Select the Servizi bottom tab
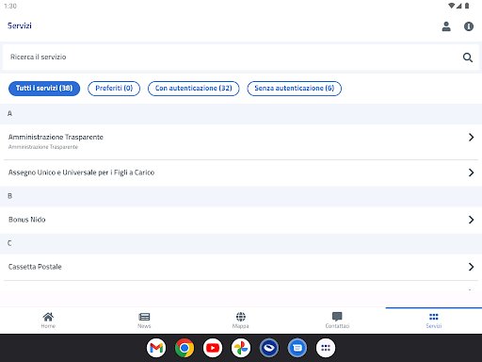This screenshot has width=482, height=362. [434, 321]
